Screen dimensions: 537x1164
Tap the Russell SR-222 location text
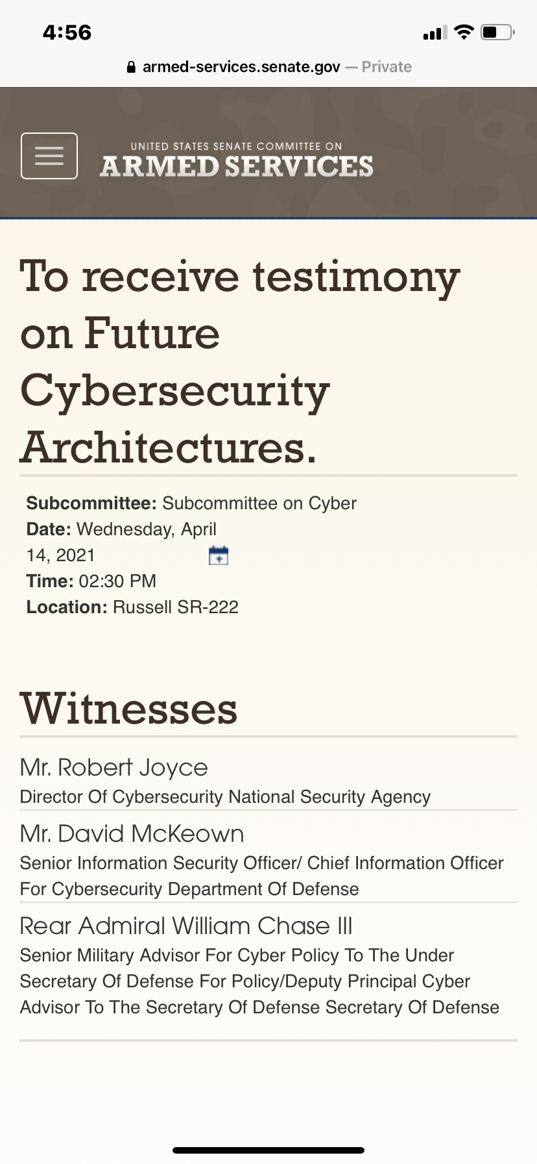coord(176,607)
